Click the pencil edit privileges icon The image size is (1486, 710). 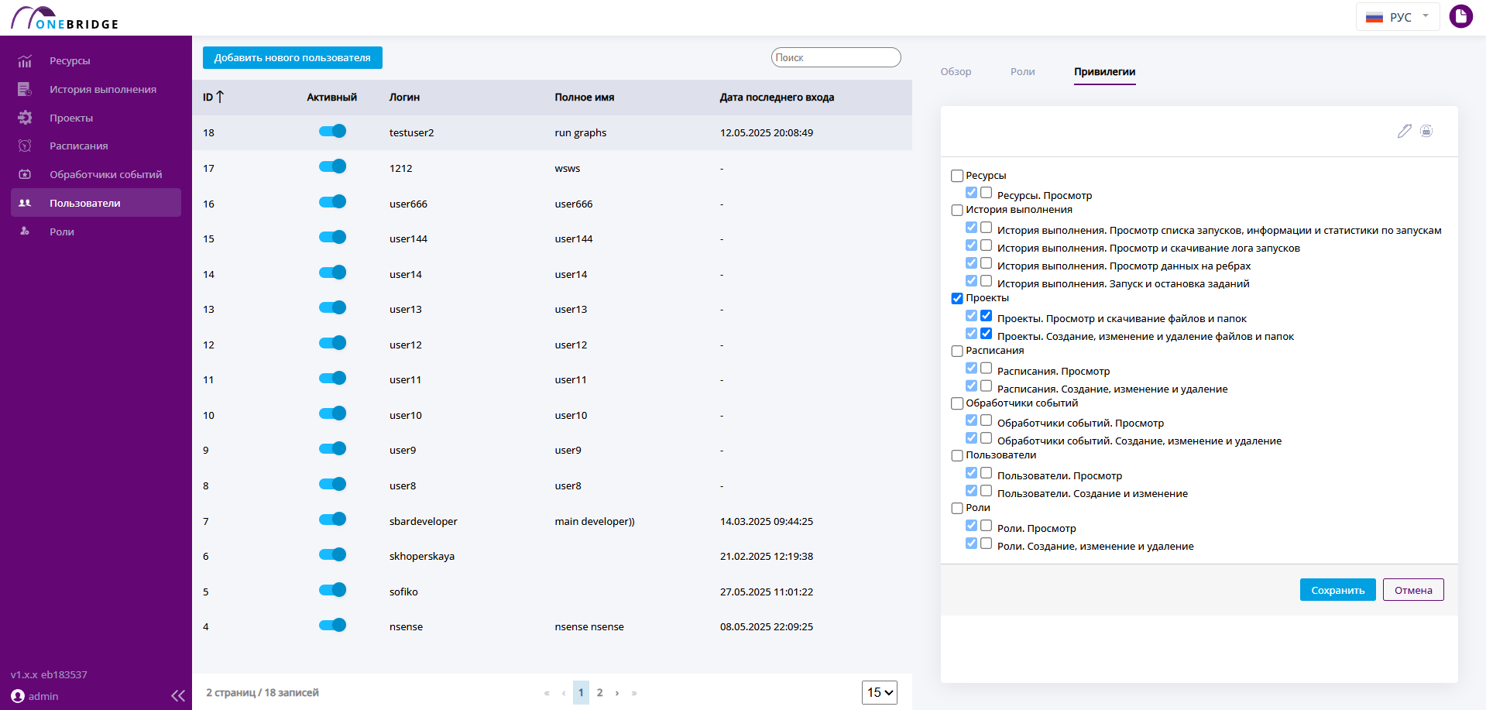tap(1404, 131)
